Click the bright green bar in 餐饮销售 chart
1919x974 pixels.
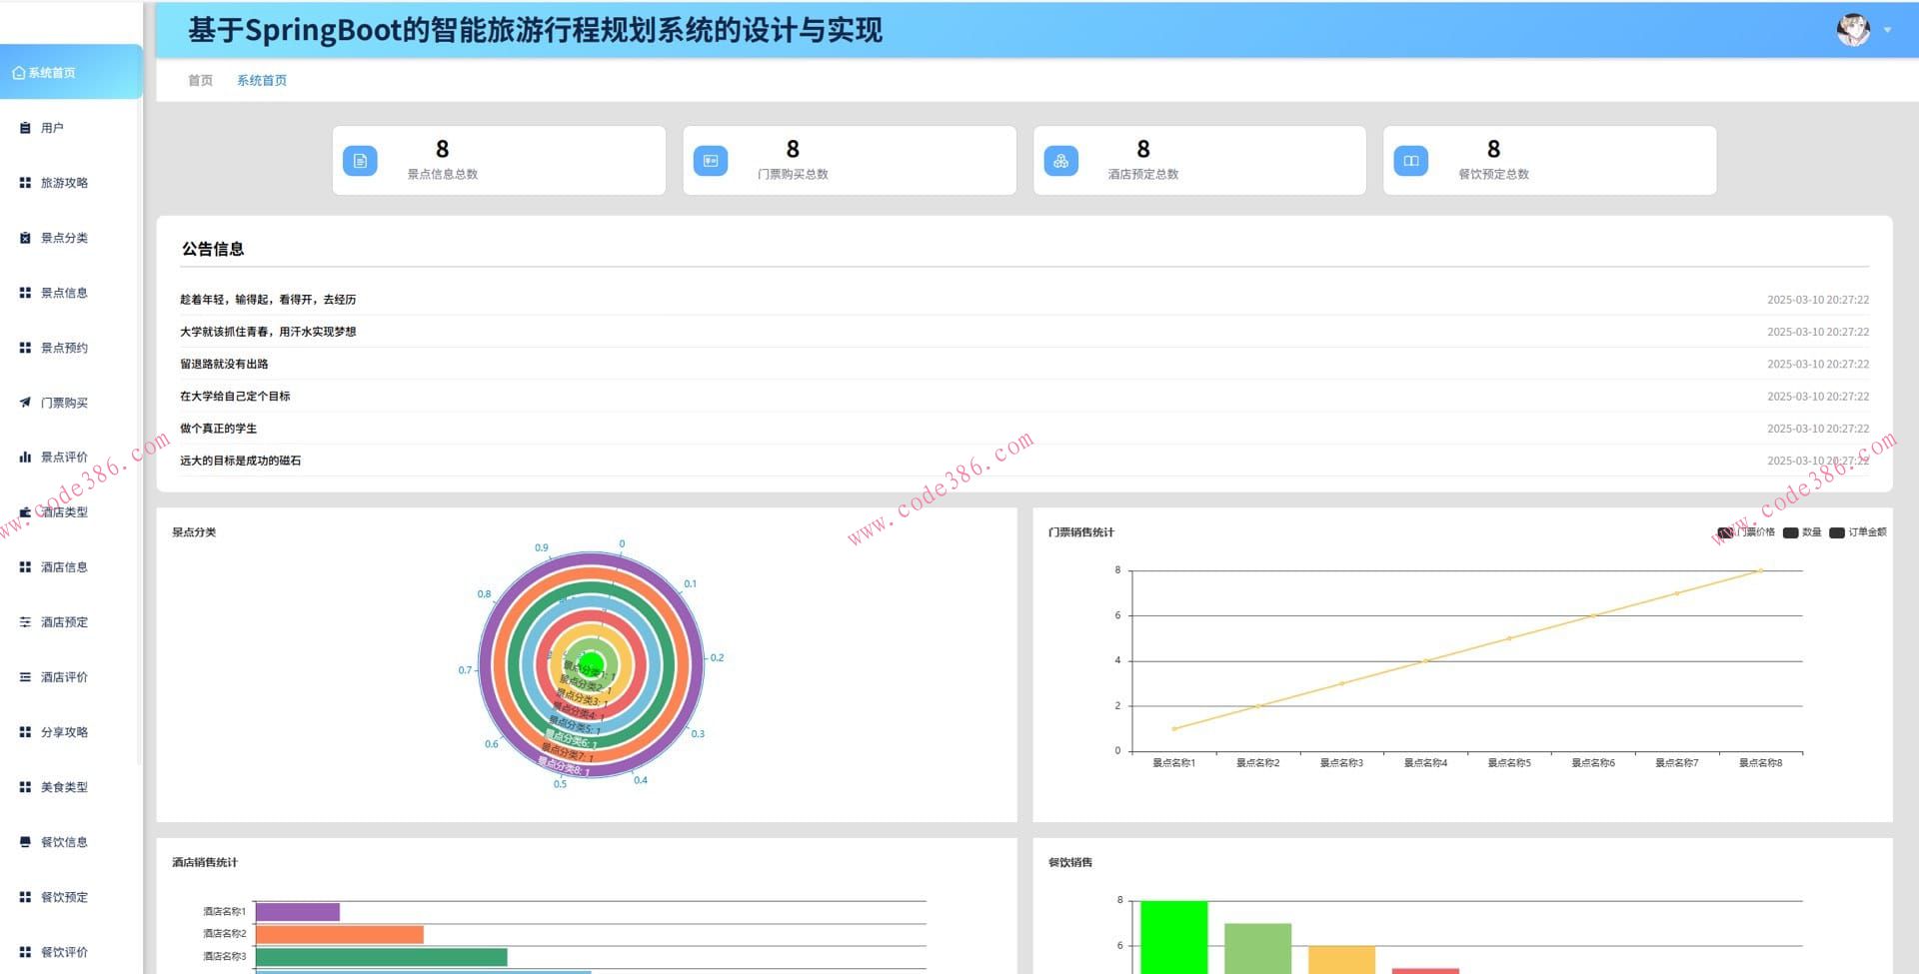(x=1174, y=937)
